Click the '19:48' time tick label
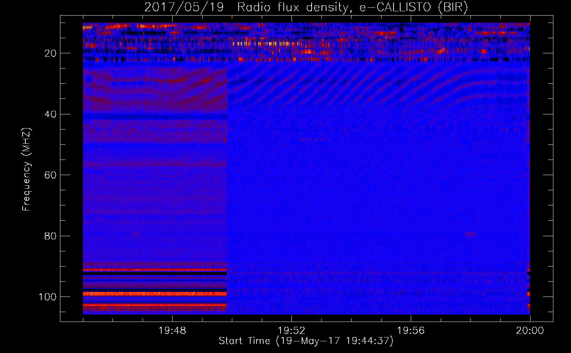Viewport: 571px width, 353px height. [x=172, y=331]
